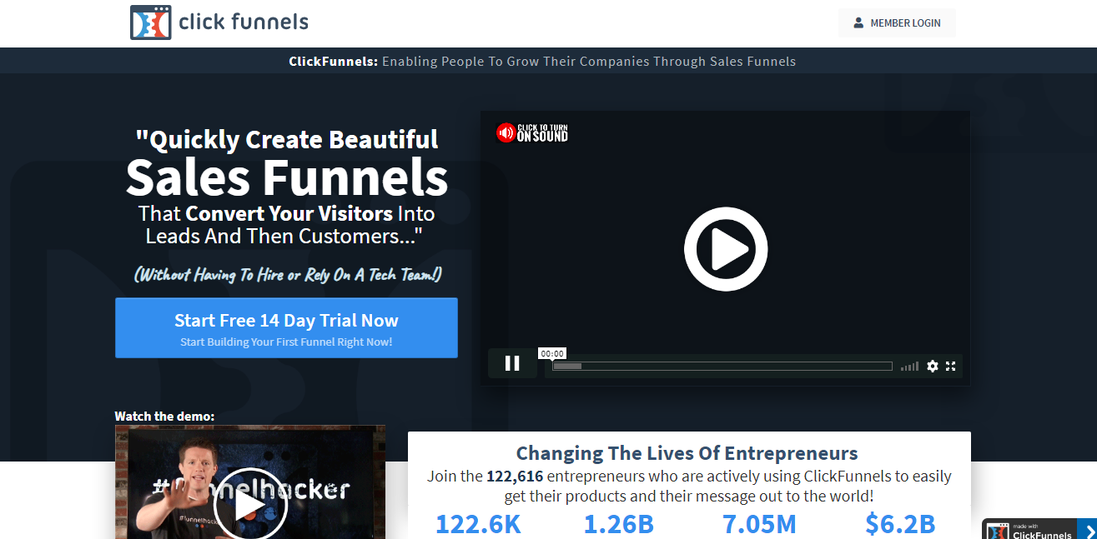This screenshot has width=1097, height=539.
Task: Select the $6.2B statistic
Action: 900,524
